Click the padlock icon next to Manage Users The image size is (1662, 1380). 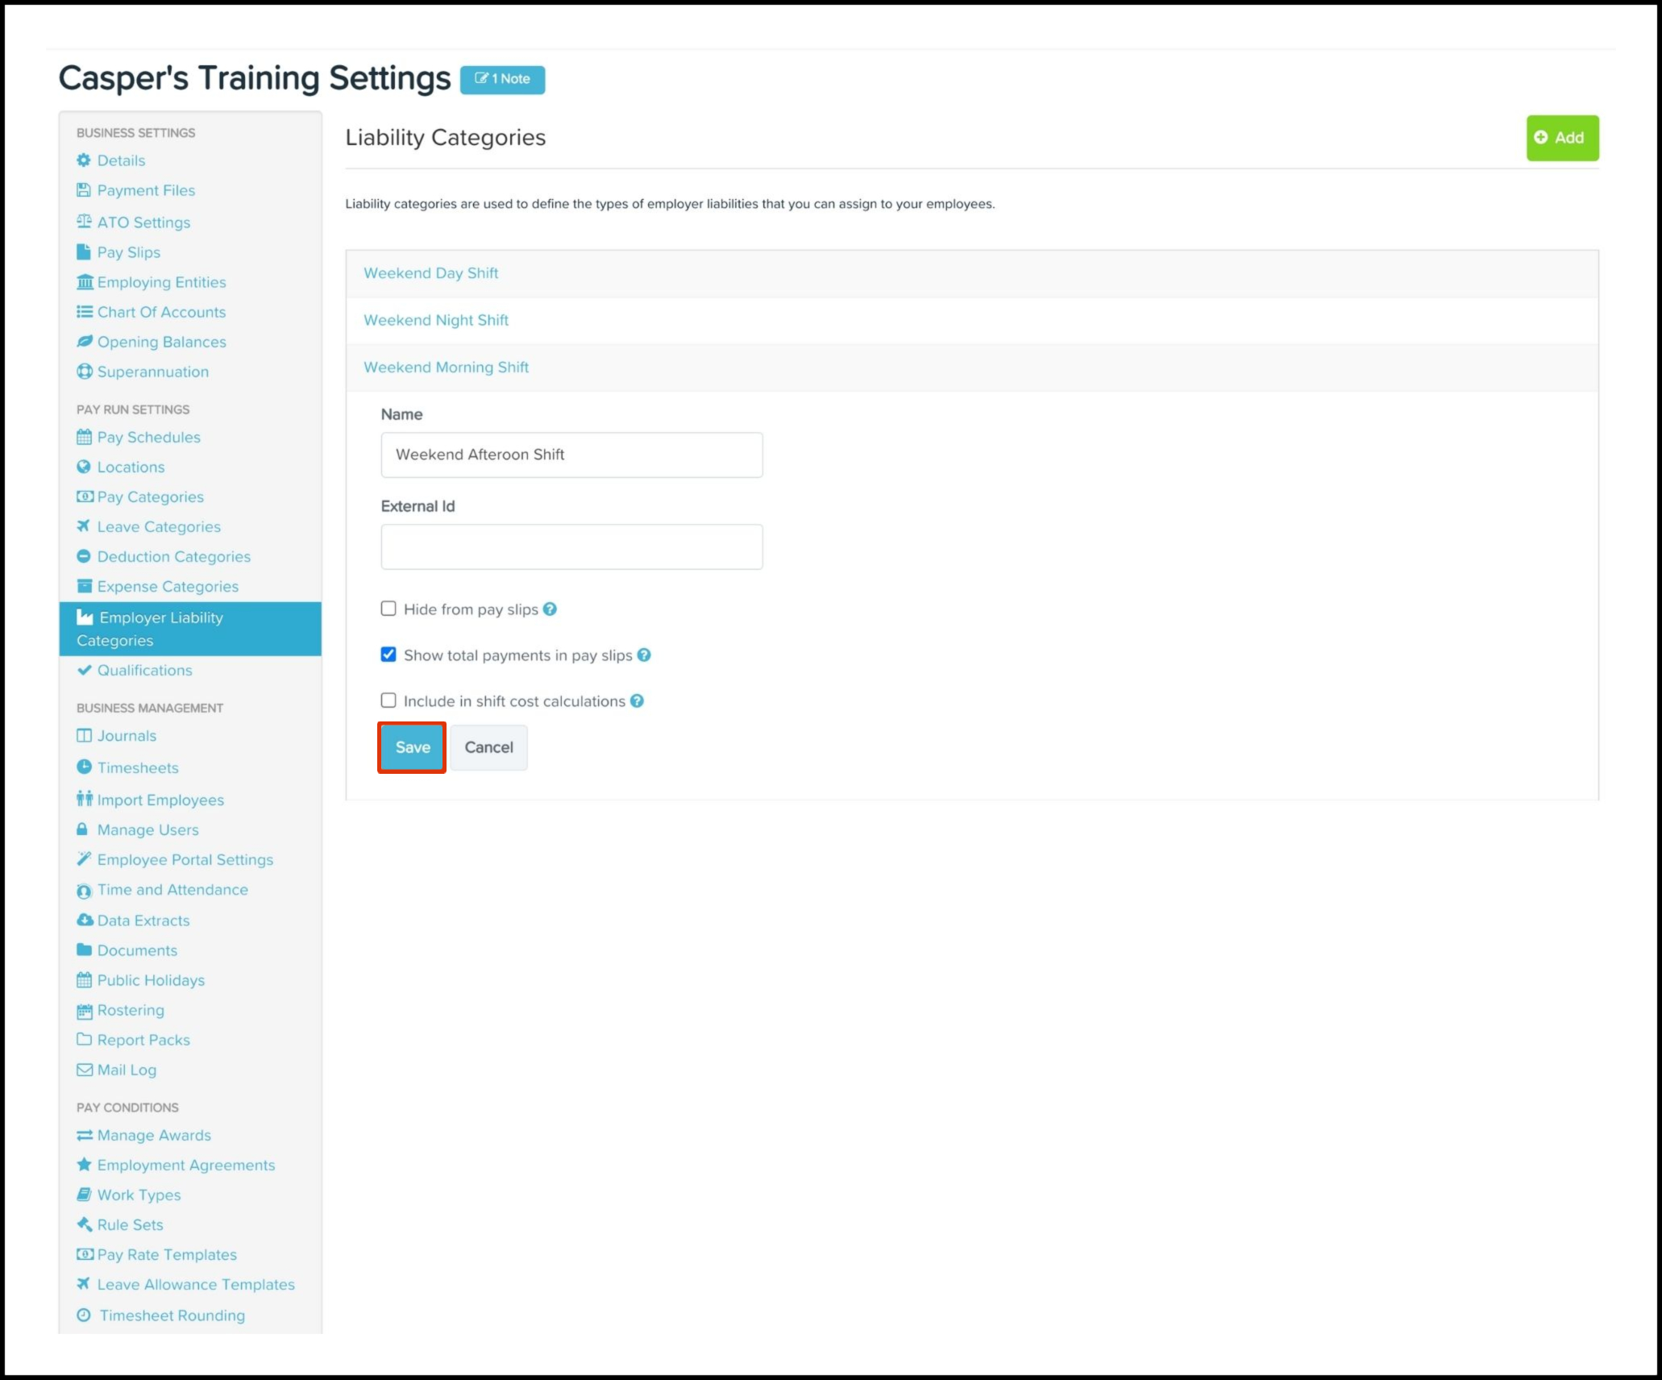click(x=82, y=829)
